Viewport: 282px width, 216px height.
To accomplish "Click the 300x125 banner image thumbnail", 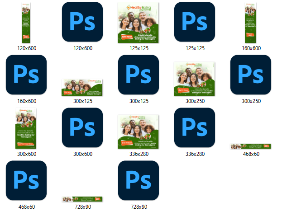I will coord(82,88).
